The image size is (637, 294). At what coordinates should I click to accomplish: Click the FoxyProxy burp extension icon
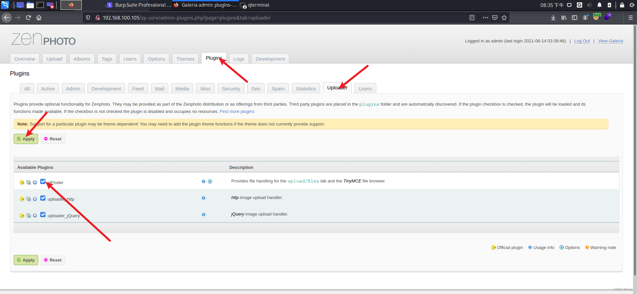pyautogui.click(x=596, y=17)
